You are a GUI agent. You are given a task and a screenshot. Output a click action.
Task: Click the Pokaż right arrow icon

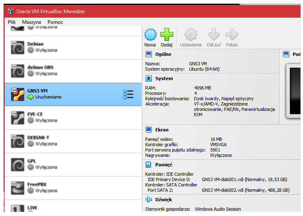click(231, 35)
